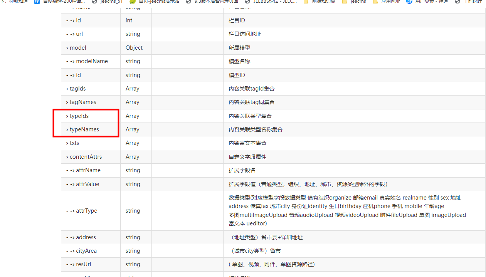486x277 pixels.
Task: Click the 省市县+详细地址 description
Action: tap(266, 237)
